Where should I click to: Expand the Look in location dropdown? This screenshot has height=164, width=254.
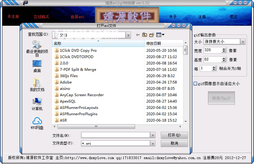click(128, 35)
